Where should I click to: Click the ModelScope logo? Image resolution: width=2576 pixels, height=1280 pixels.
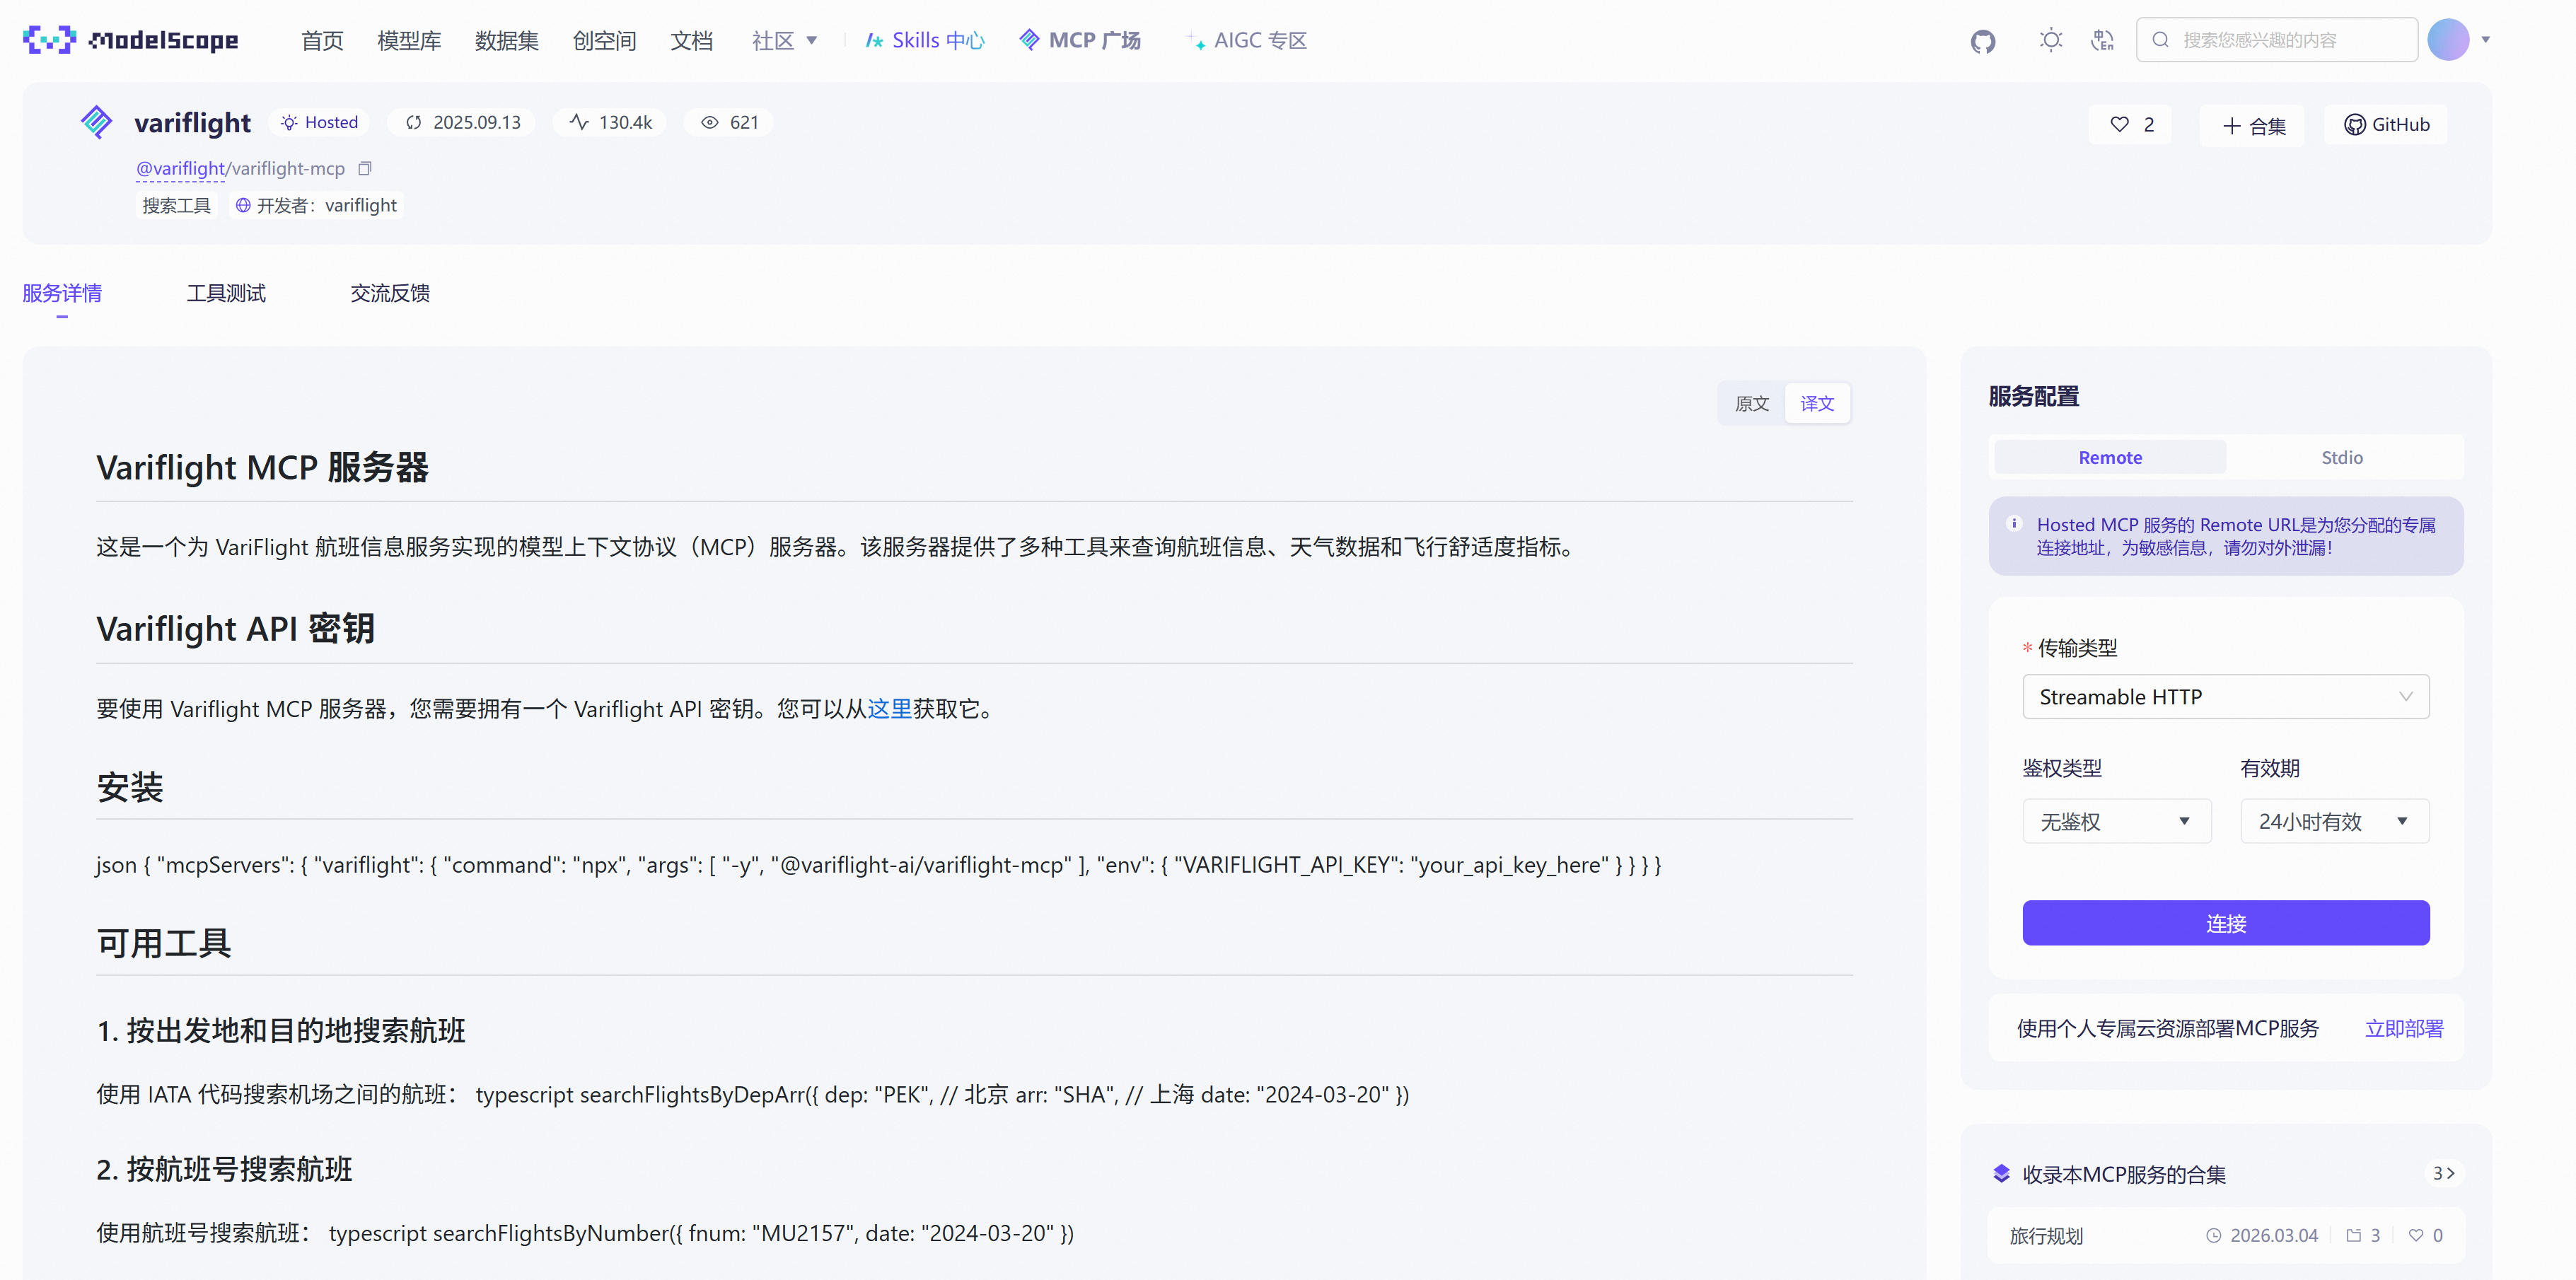(130, 40)
